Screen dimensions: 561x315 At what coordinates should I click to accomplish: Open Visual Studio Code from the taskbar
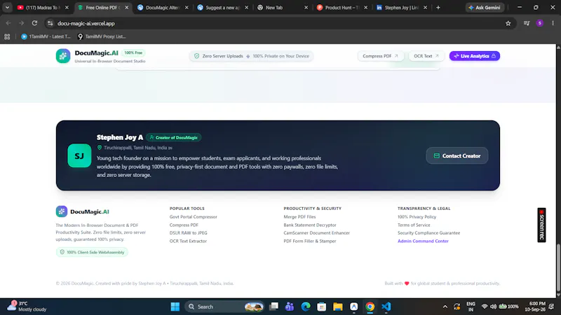click(x=386, y=307)
